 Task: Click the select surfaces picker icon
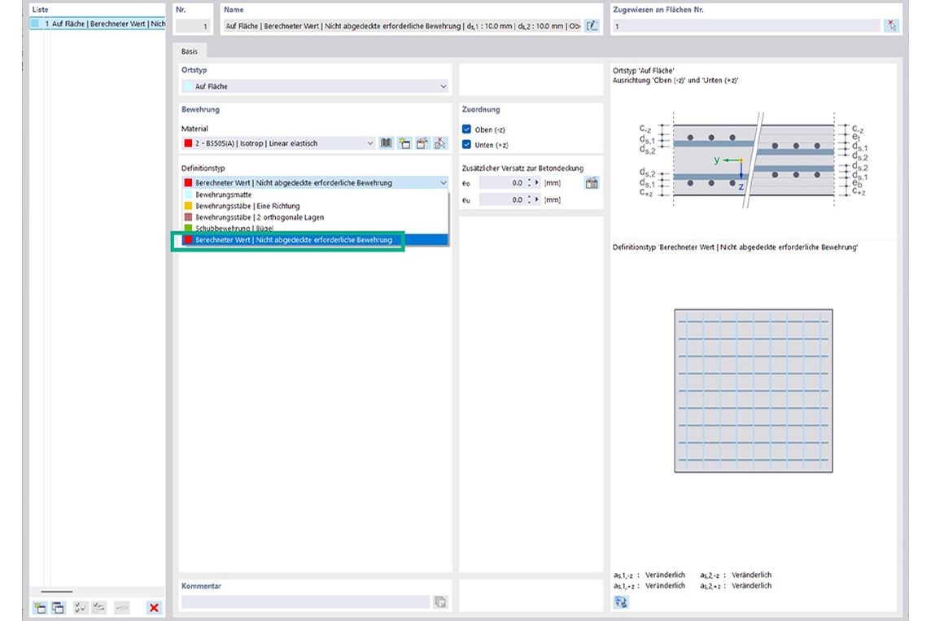point(891,26)
